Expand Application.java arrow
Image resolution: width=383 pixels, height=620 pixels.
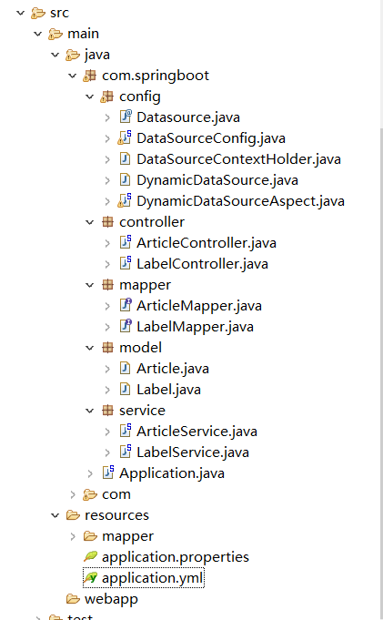pyautogui.click(x=90, y=473)
